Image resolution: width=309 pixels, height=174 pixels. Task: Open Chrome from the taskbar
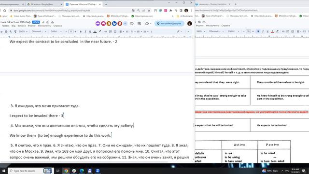(x=66, y=171)
